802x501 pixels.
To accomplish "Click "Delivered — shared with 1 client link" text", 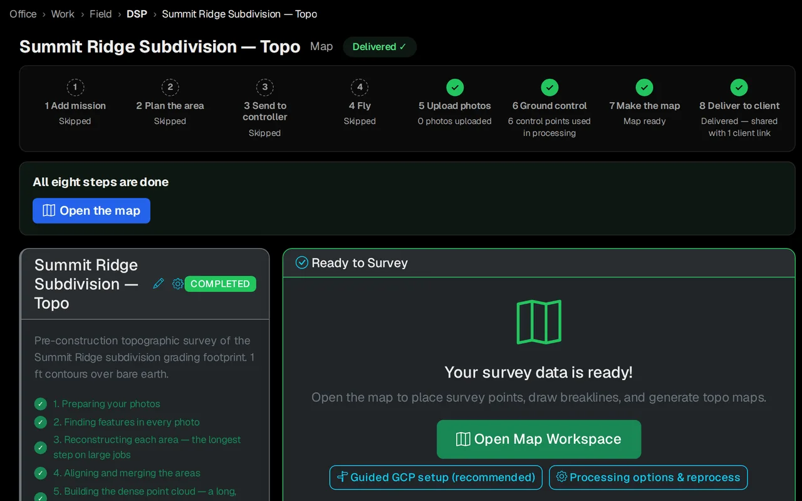I will pyautogui.click(x=739, y=127).
